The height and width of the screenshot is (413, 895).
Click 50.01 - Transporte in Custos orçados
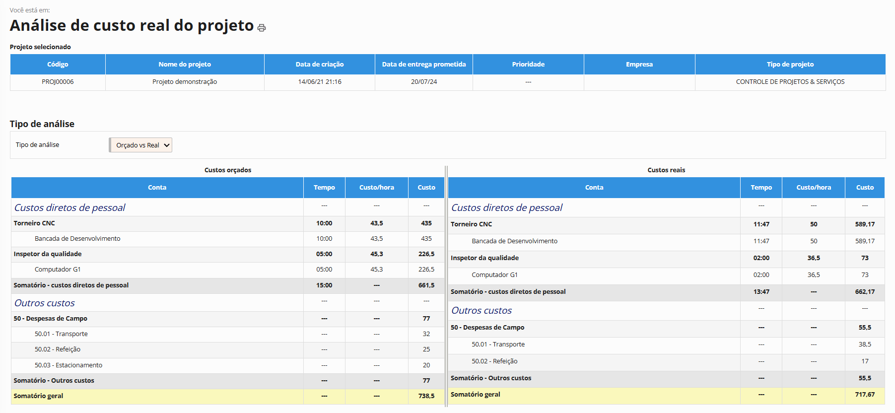pos(61,334)
